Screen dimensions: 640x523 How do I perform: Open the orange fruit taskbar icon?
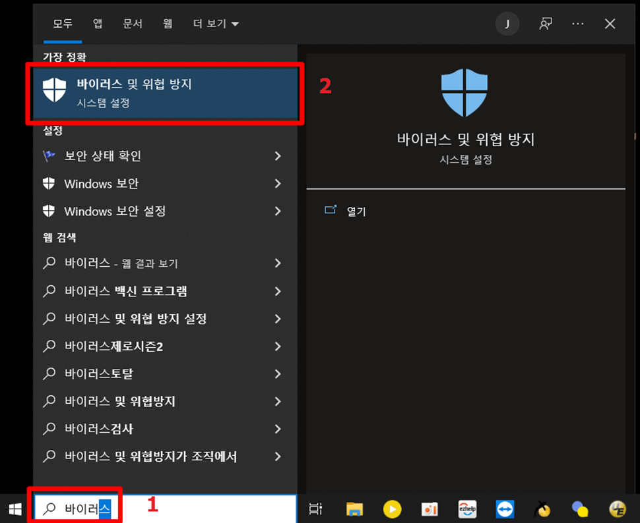542,509
